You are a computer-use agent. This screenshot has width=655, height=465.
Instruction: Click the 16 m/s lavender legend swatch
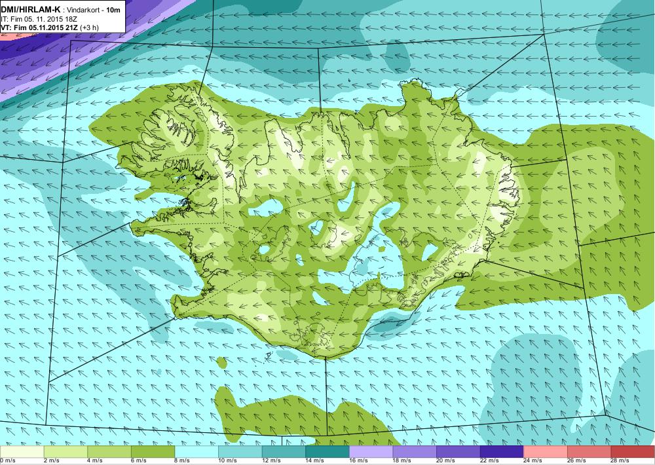(x=371, y=452)
